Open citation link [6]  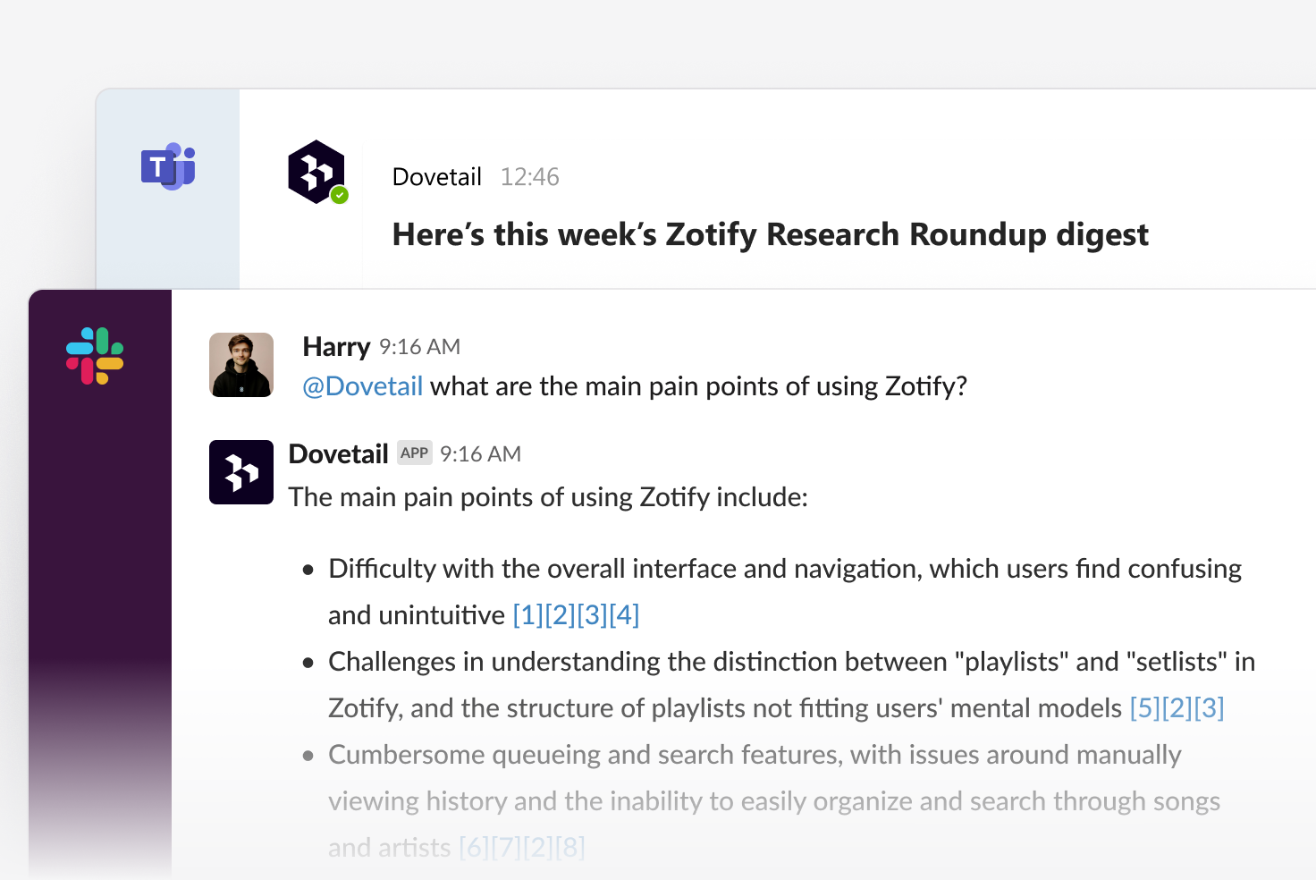click(475, 848)
